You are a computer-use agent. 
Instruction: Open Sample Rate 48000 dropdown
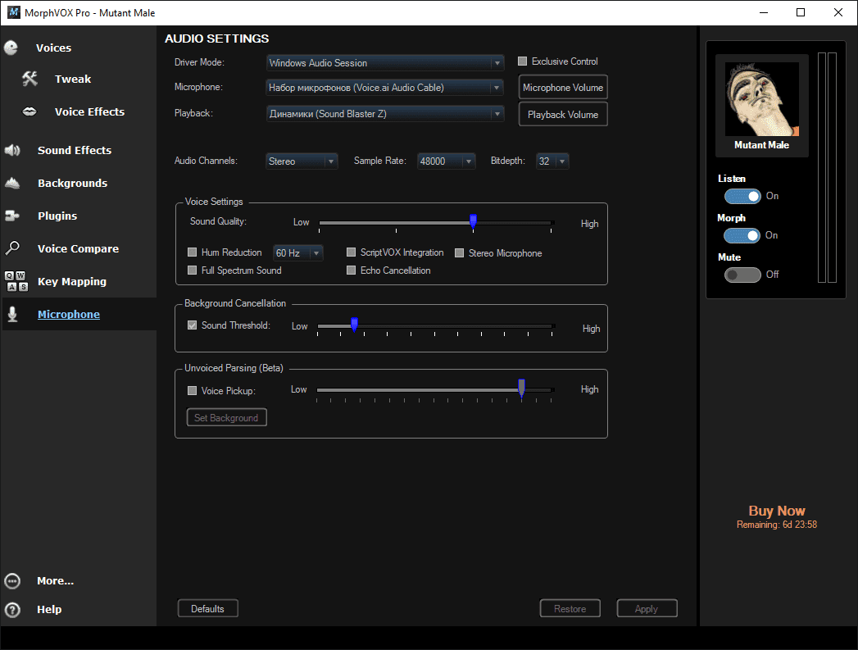click(x=446, y=161)
